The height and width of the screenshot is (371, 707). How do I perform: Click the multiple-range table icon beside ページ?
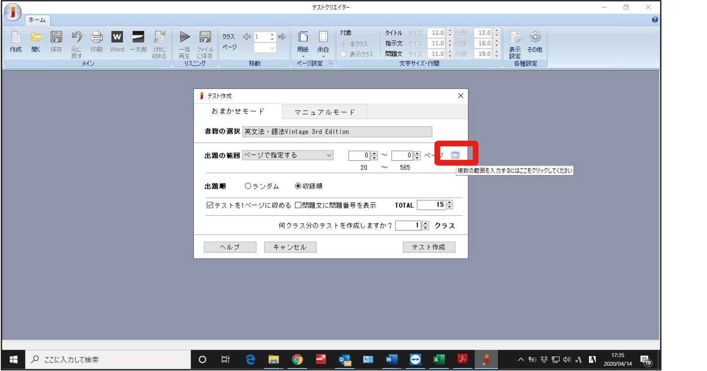455,155
